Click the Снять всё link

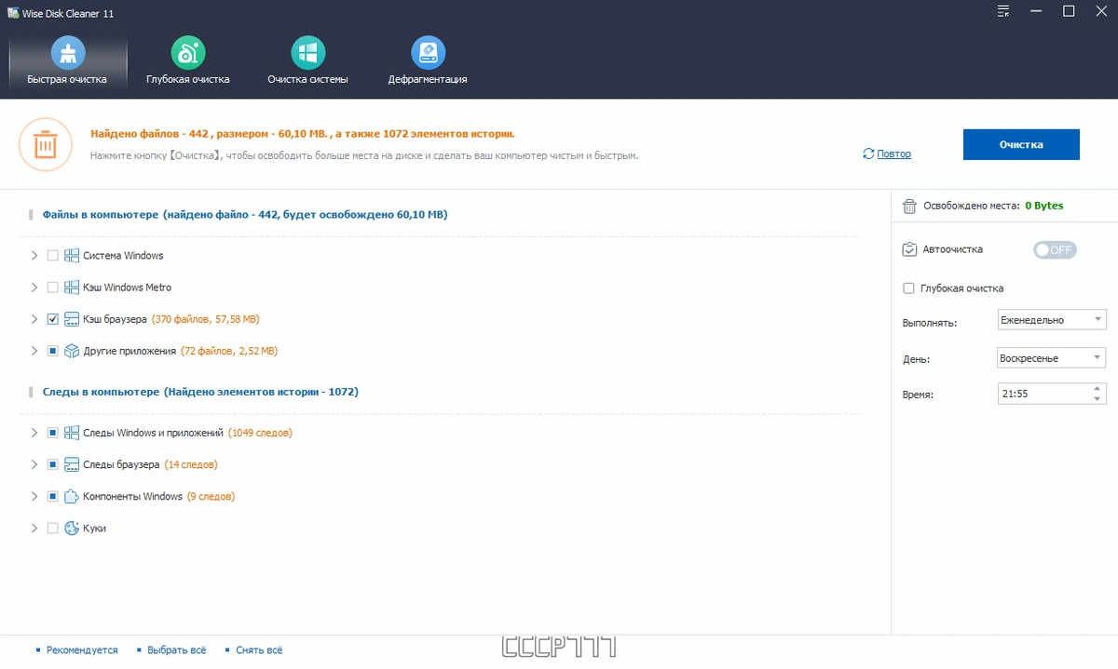[x=259, y=650]
